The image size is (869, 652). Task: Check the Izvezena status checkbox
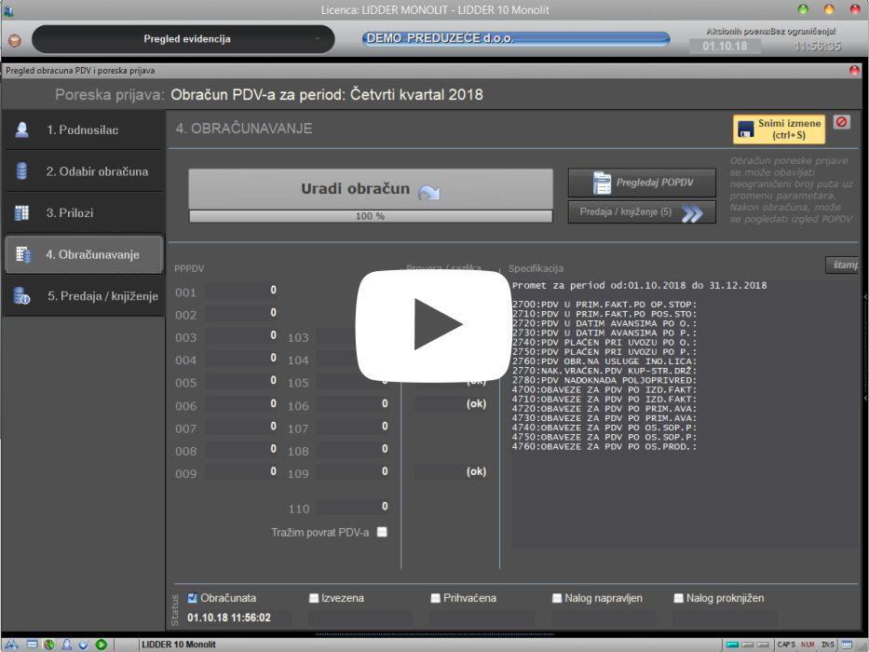[x=314, y=598]
